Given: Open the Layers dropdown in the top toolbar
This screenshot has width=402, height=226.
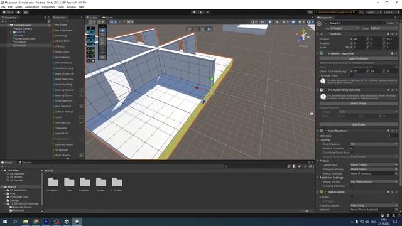Looking at the screenshot, I should tap(374, 12).
